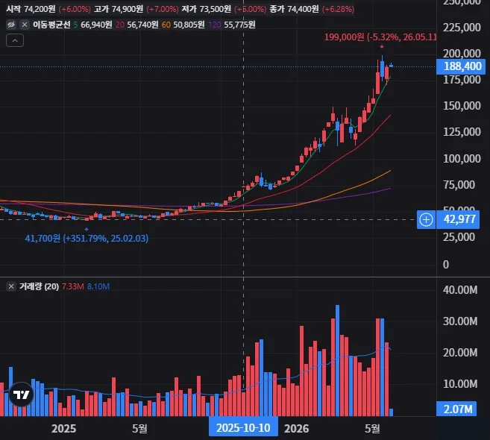This screenshot has width=490, height=440.
Task: Click the 120-period MA value 55,775원
Action: tap(239, 25)
